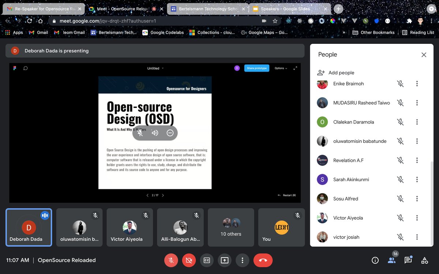This screenshot has height=274, width=439.
Task: Leave the call with red hang-up button
Action: pos(263,260)
